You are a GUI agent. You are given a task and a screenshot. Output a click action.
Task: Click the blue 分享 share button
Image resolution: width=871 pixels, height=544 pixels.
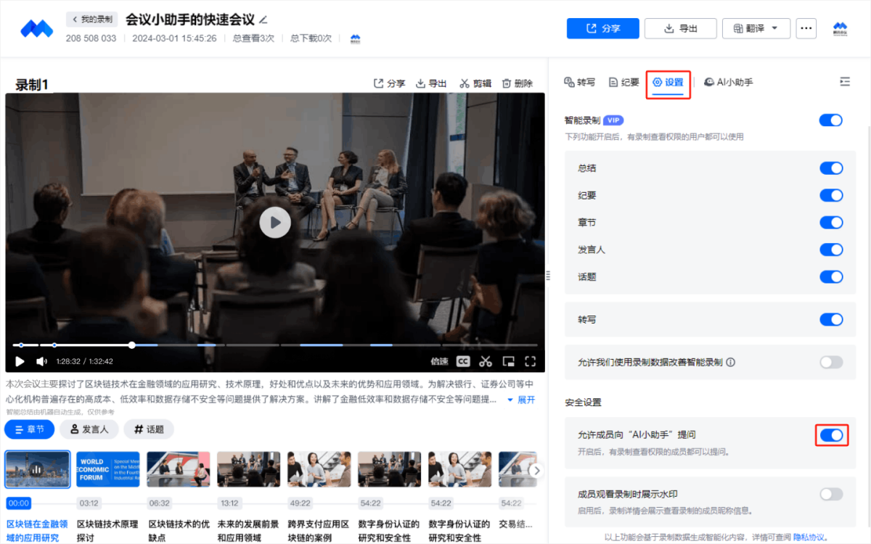(603, 29)
